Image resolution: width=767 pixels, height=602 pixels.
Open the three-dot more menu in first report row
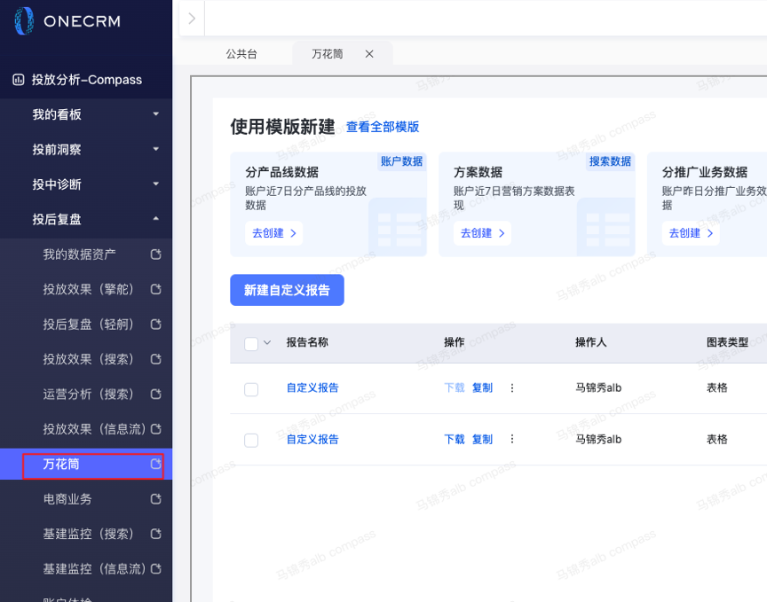point(511,388)
